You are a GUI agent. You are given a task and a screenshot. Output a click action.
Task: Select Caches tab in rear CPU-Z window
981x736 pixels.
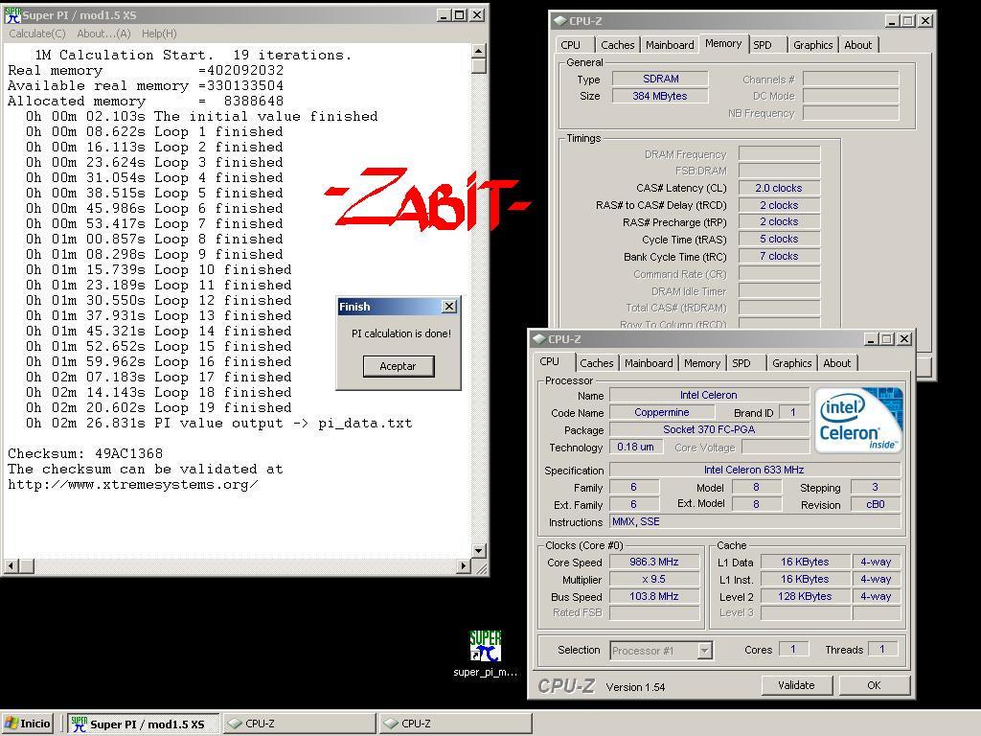[618, 45]
